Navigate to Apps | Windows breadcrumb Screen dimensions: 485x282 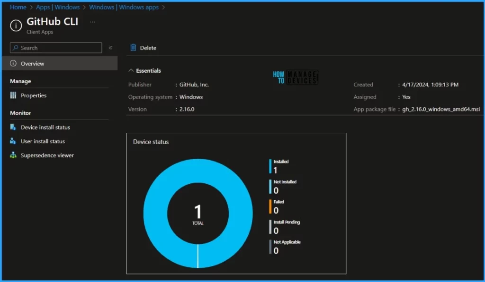[x=58, y=7]
